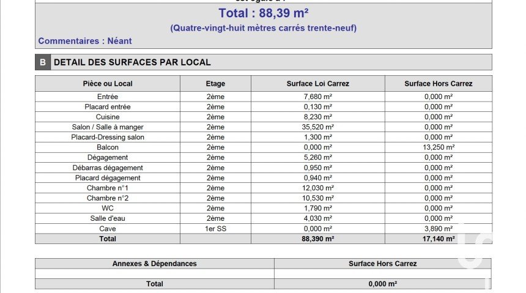Click the 'Annexes & Dépendances' header

pos(155,264)
